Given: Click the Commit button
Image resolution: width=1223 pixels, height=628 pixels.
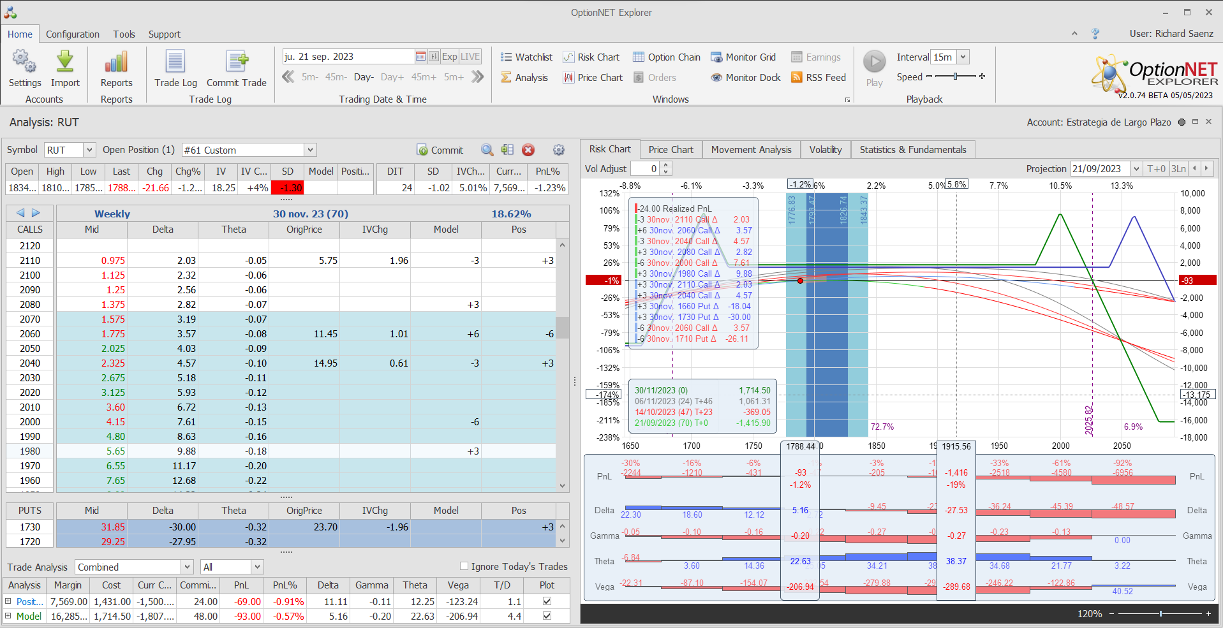Looking at the screenshot, I should pyautogui.click(x=440, y=150).
